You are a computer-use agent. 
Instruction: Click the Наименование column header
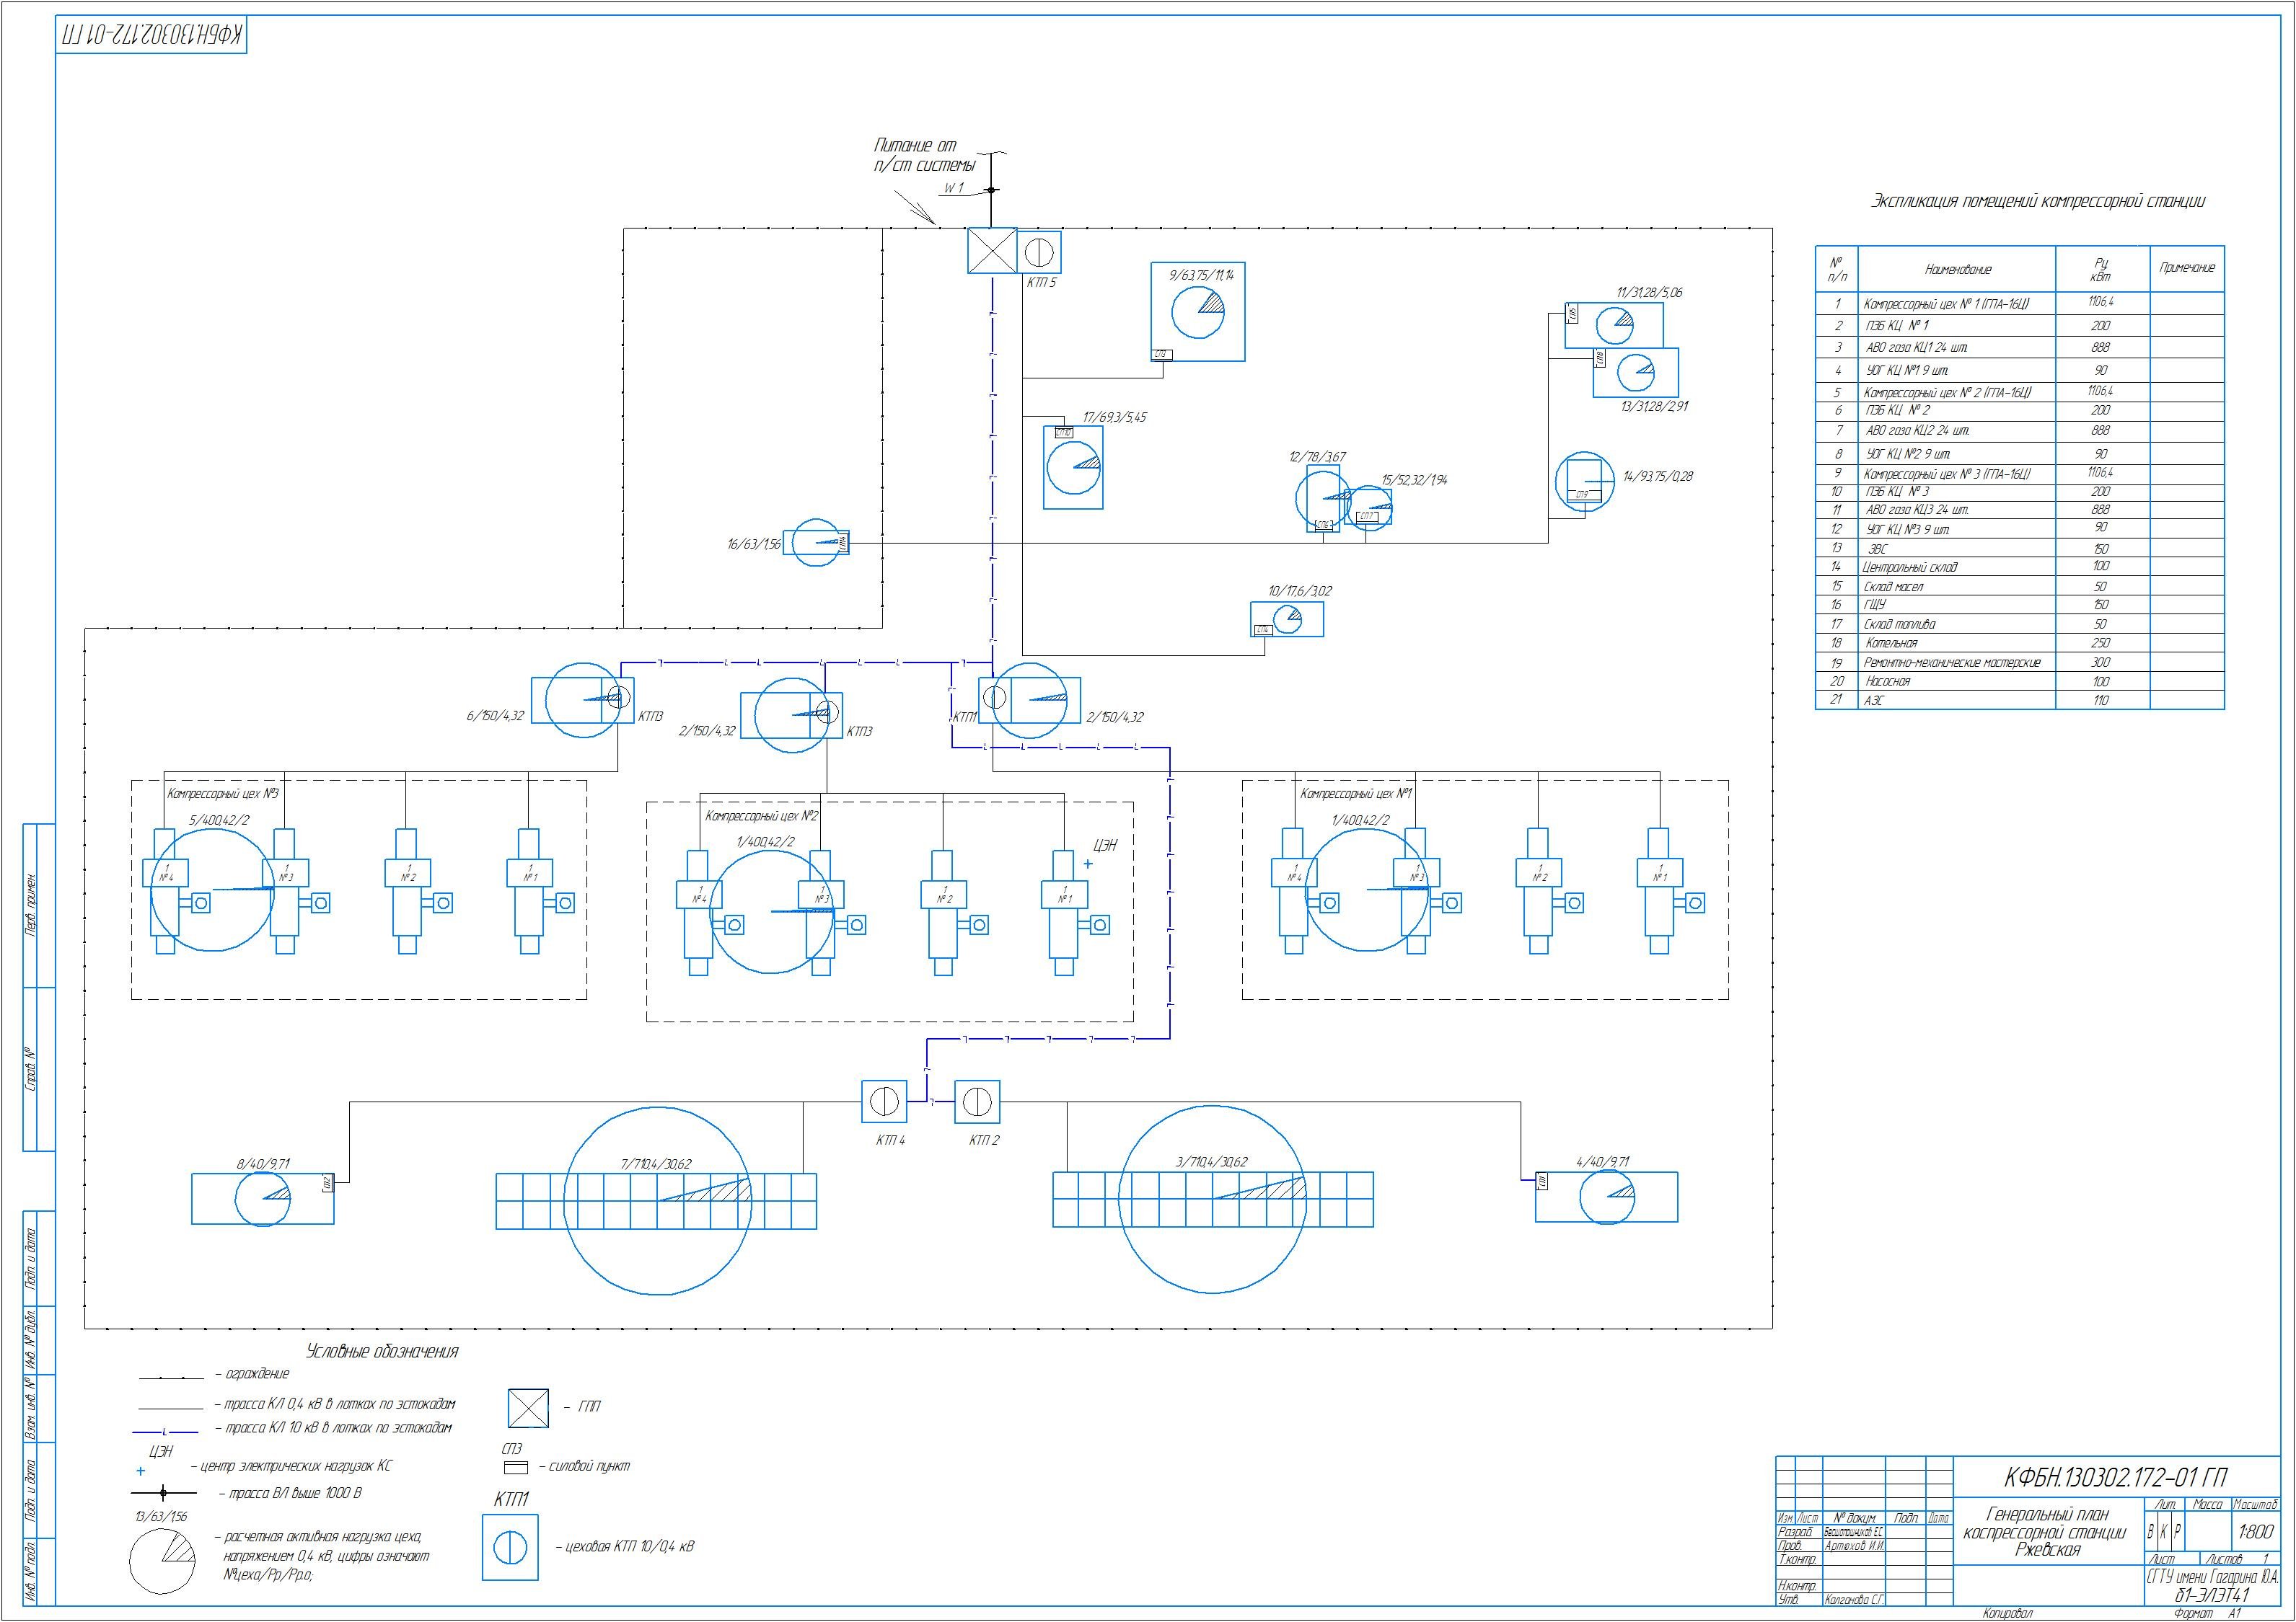[1957, 269]
